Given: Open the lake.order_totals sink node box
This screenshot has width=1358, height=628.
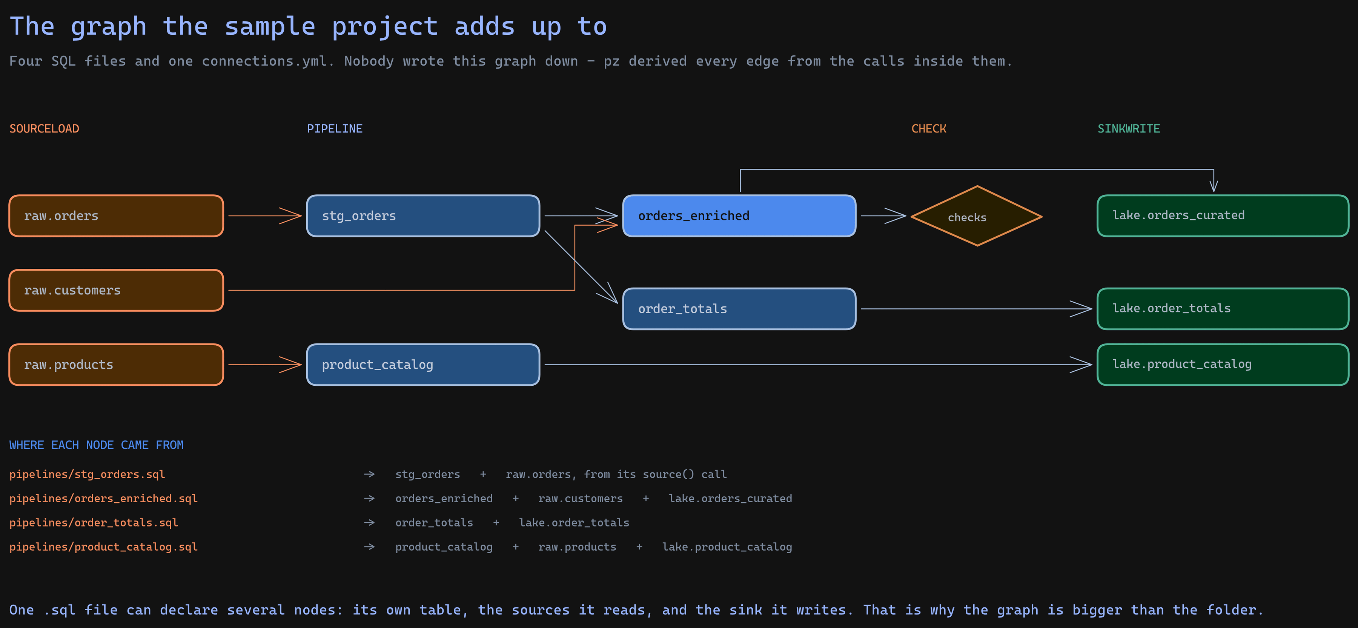Looking at the screenshot, I should pyautogui.click(x=1223, y=308).
